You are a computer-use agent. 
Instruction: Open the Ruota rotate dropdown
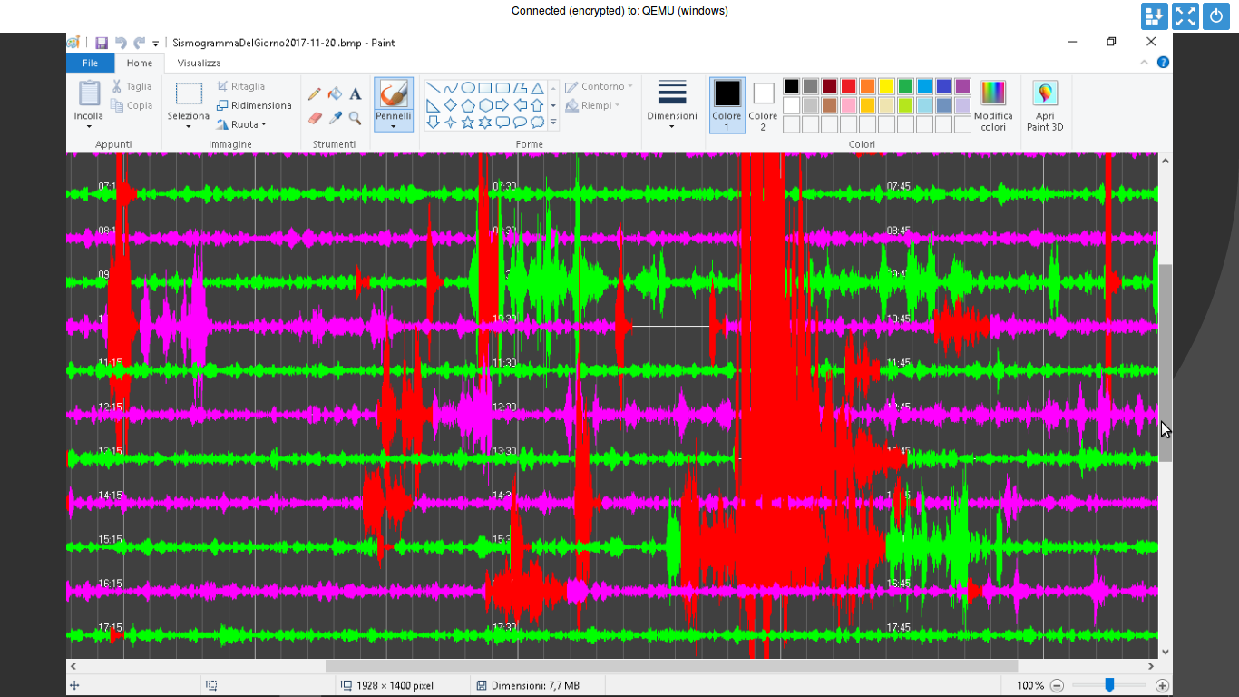(241, 124)
